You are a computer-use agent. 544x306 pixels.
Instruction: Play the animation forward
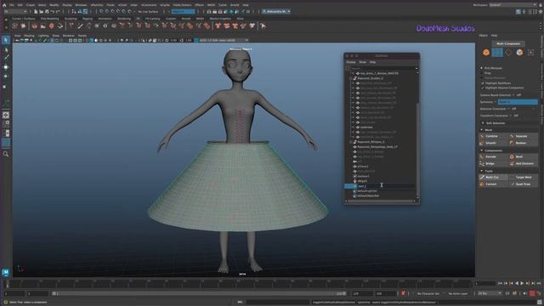pyautogui.click(x=522, y=283)
